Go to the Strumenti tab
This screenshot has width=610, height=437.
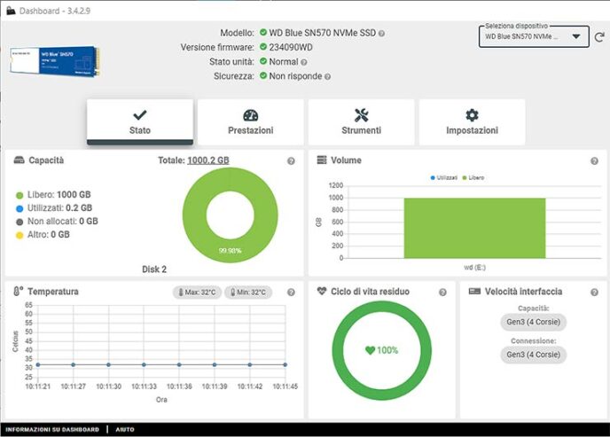coord(361,122)
